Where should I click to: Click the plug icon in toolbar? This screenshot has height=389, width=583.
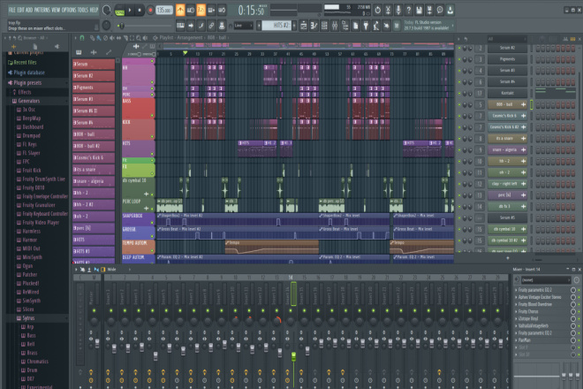coord(366,26)
